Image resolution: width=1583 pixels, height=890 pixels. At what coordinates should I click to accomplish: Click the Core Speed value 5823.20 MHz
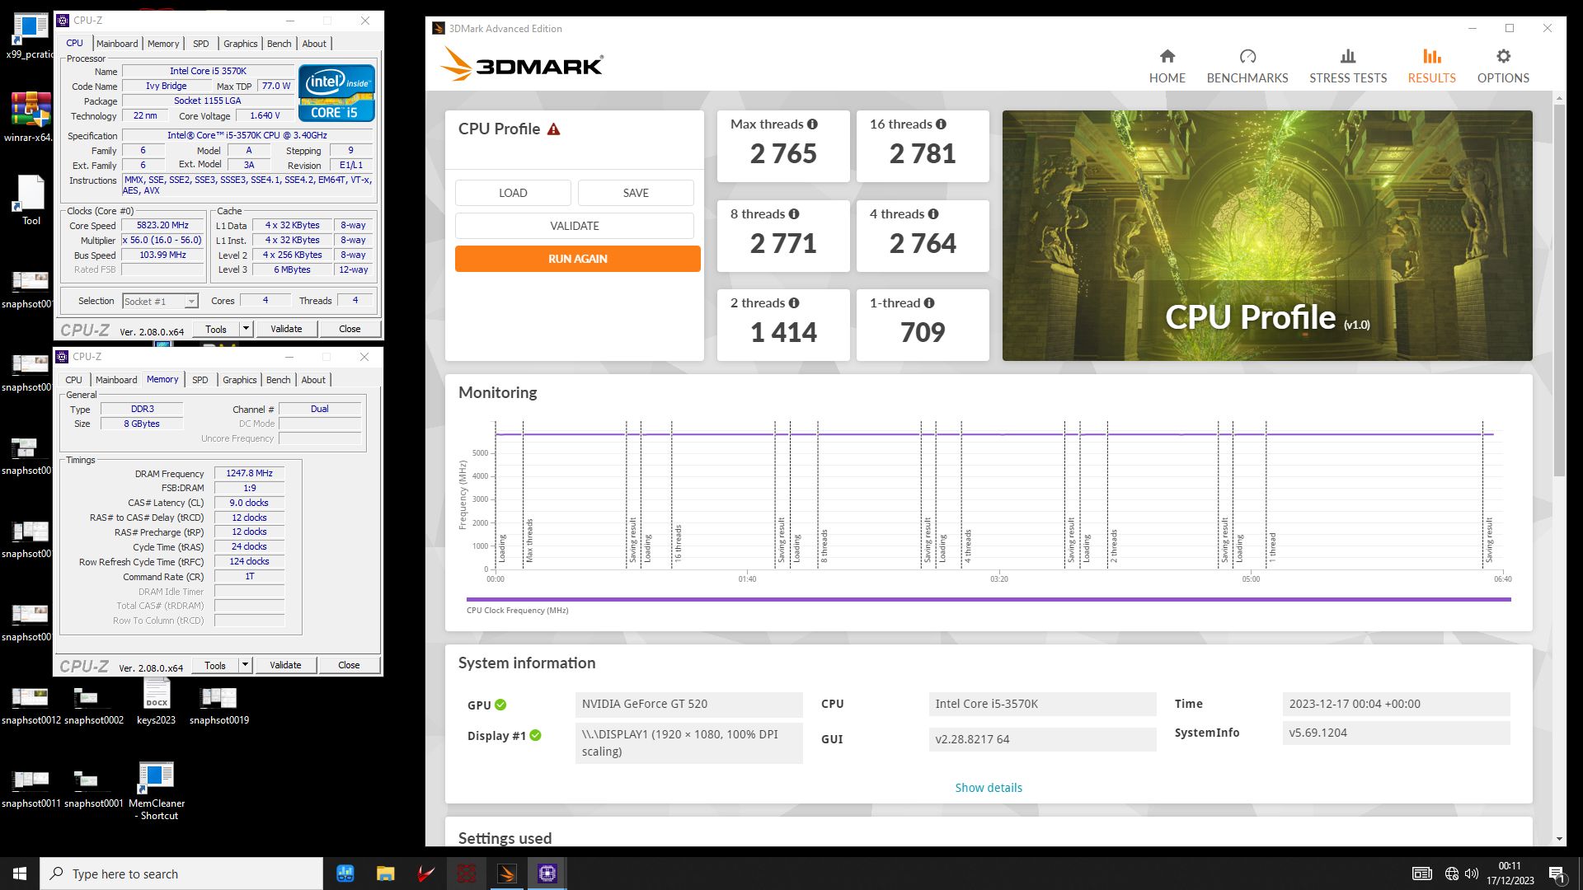tap(163, 225)
